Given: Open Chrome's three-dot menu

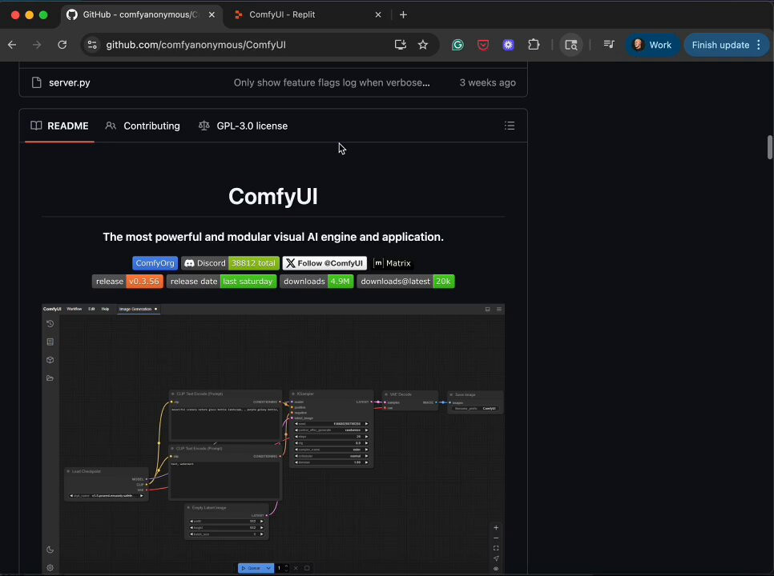Looking at the screenshot, I should (759, 45).
